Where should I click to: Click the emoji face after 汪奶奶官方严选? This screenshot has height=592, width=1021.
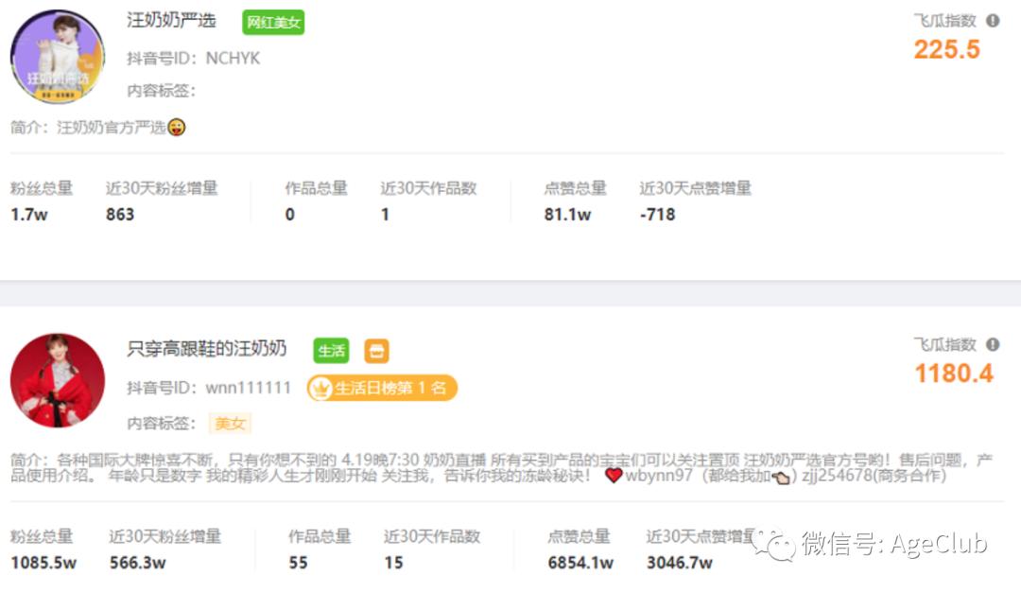tap(177, 127)
